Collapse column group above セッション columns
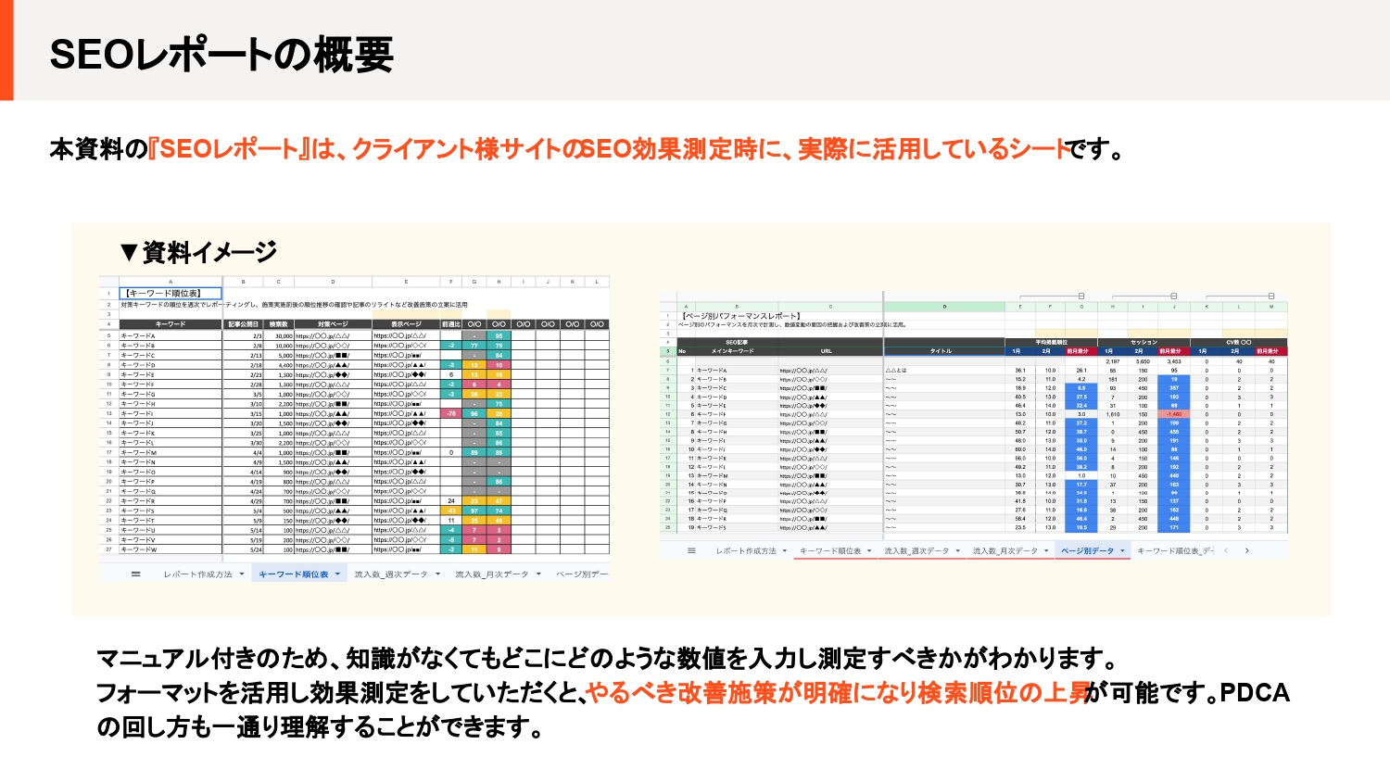 click(1173, 296)
